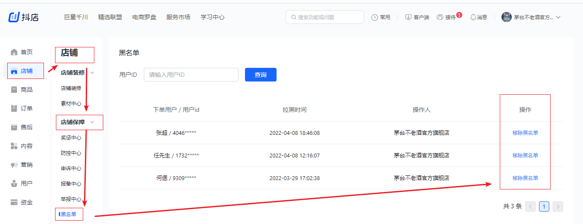The height and width of the screenshot is (224, 583).
Task: Focus the 用户ID input field
Action: click(x=191, y=75)
